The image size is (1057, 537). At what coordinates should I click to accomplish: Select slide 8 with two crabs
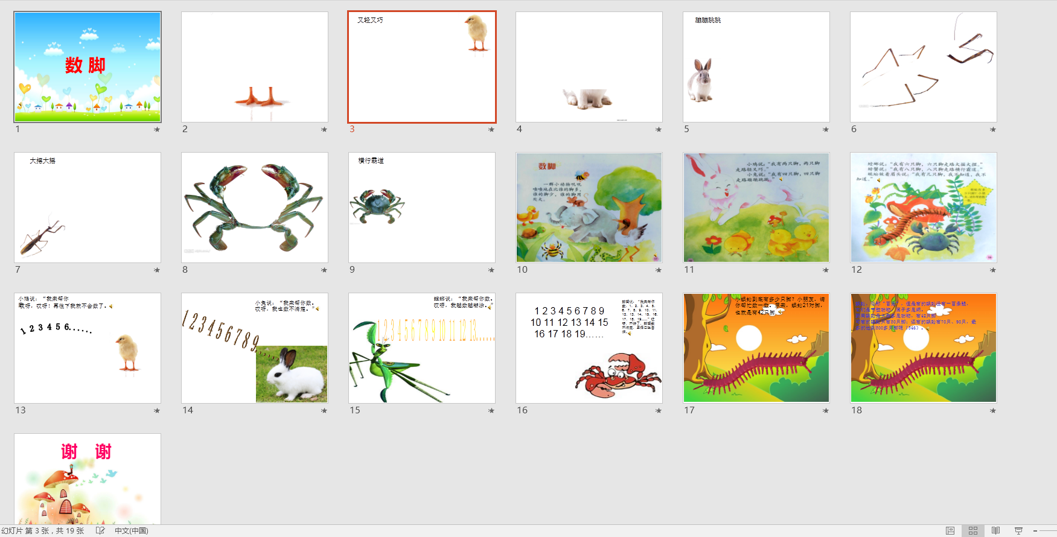pos(255,208)
